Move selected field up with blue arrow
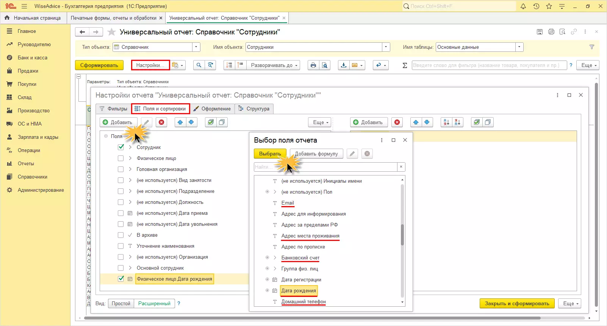This screenshot has height=326, width=607. click(180, 122)
